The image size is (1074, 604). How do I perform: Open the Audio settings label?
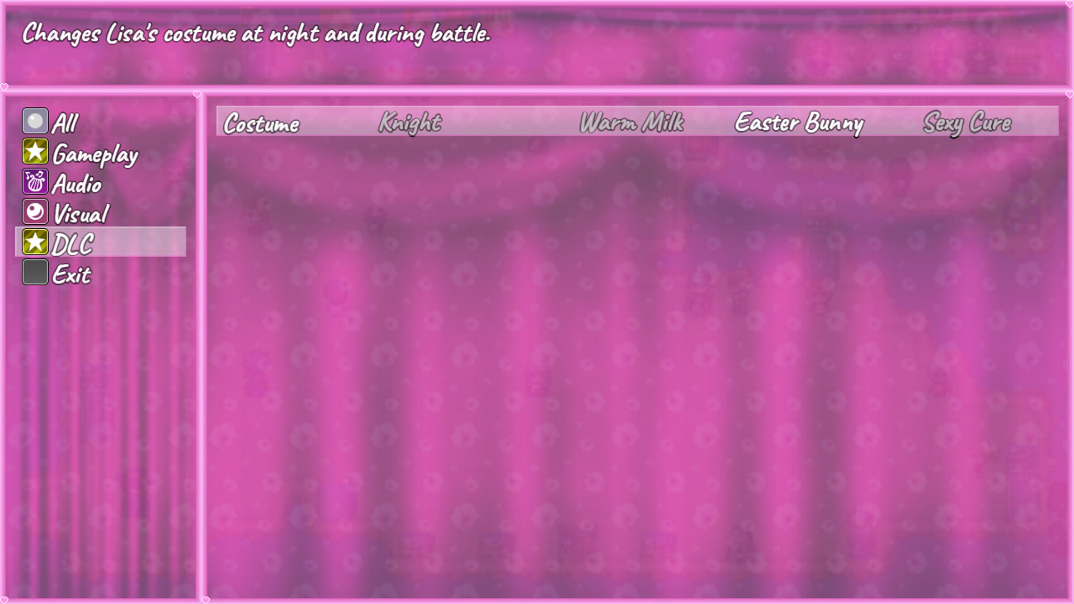coord(77,185)
